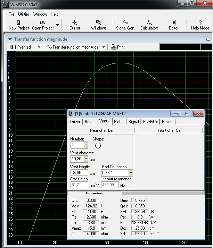
Task: Click the Vent length input field
Action: tap(79, 173)
